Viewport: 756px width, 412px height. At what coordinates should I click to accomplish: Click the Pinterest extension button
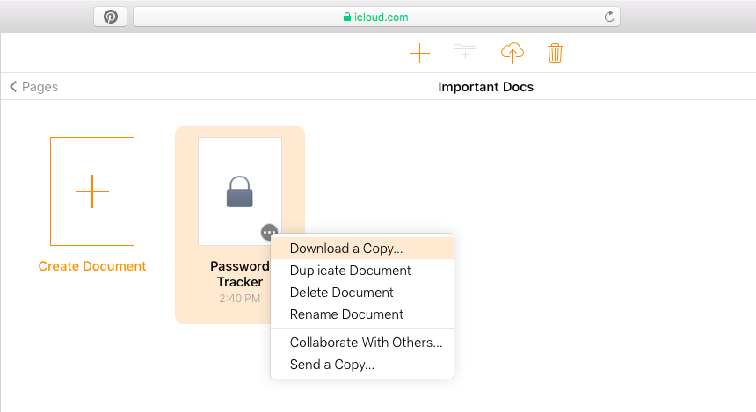pos(111,18)
